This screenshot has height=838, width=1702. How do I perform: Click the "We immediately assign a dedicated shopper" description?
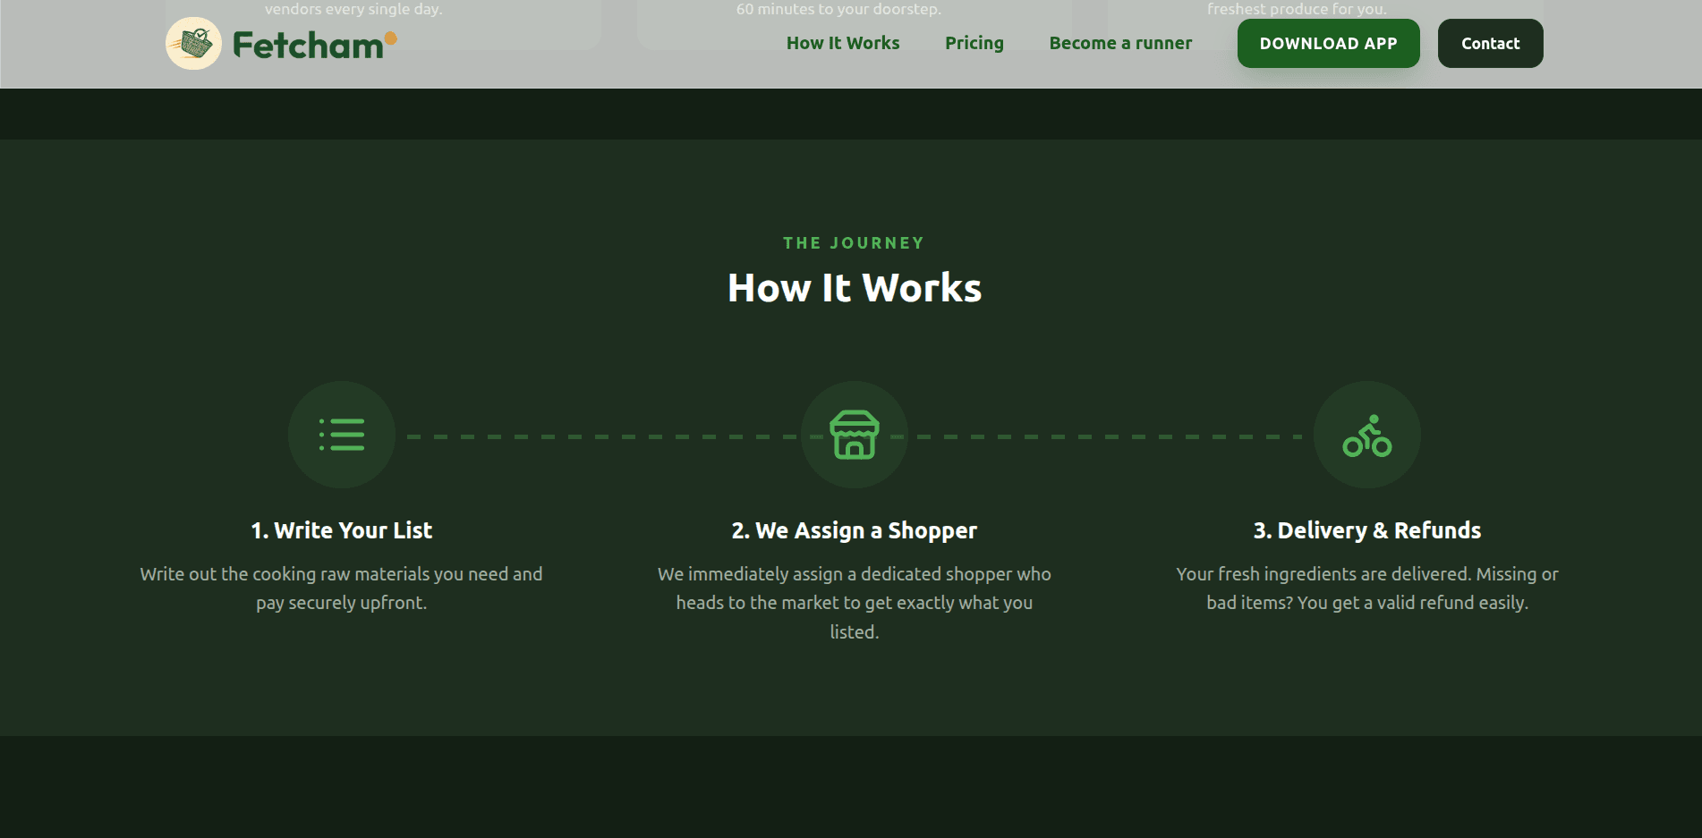pos(855,603)
